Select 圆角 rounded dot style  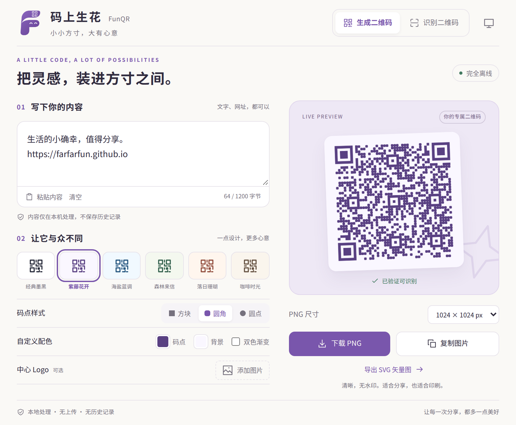(x=215, y=313)
